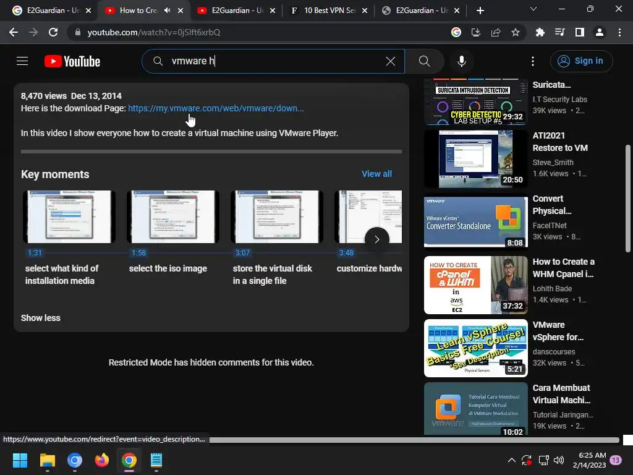Viewport: 633px width, 475px height.
Task: Show hidden system tray icons
Action: [511, 460]
